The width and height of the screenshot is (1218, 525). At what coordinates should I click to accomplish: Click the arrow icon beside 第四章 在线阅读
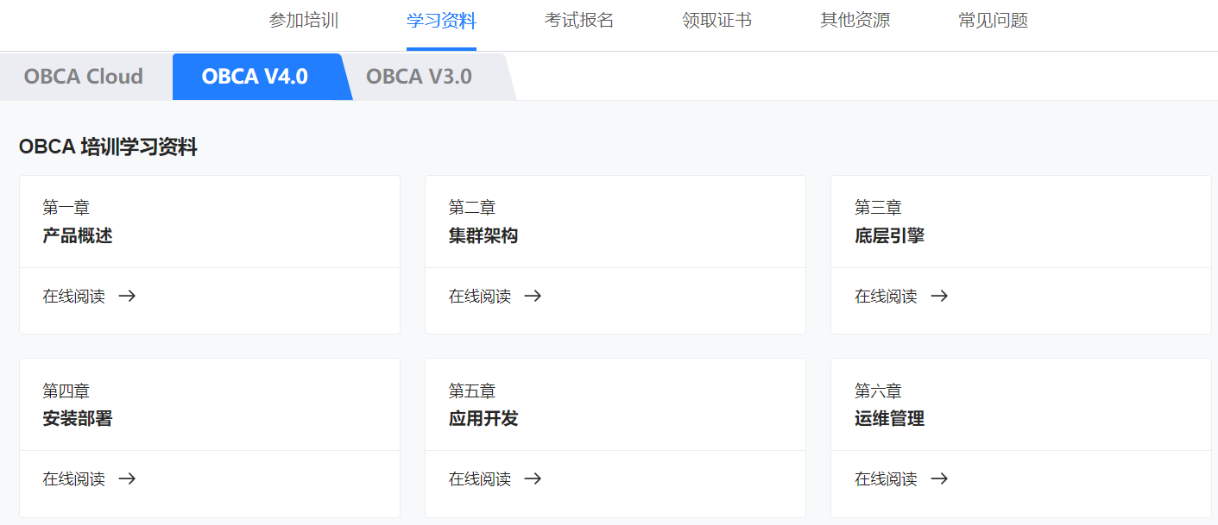point(127,478)
